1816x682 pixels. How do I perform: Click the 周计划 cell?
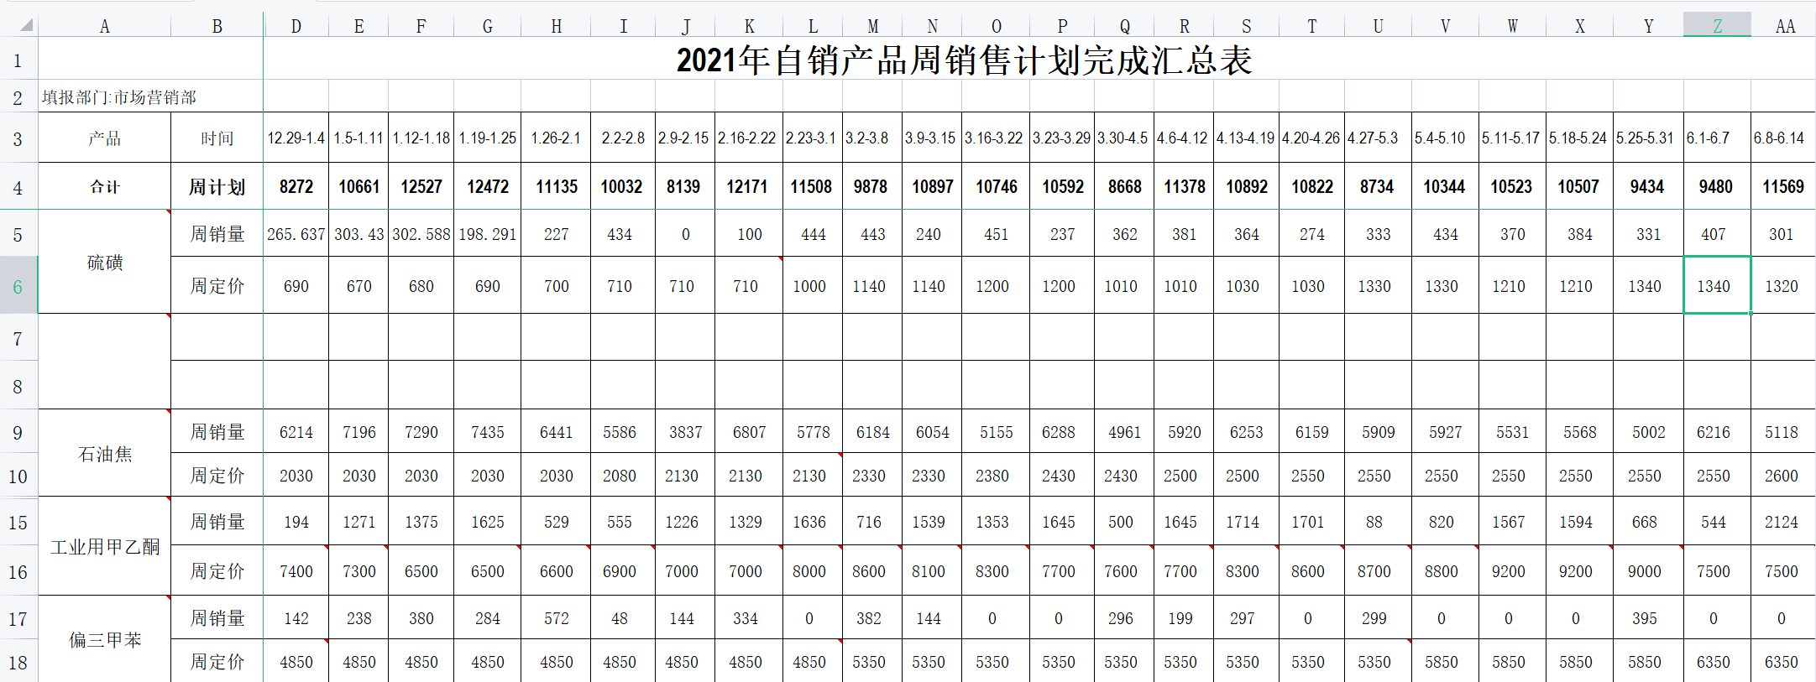tap(217, 186)
